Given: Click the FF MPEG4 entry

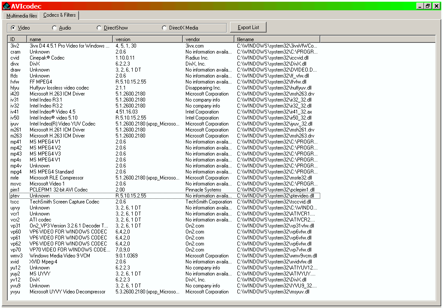Looking at the screenshot, I should (x=41, y=82).
